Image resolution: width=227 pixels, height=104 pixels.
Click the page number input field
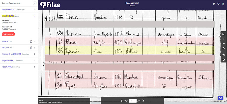[x=133, y=101]
